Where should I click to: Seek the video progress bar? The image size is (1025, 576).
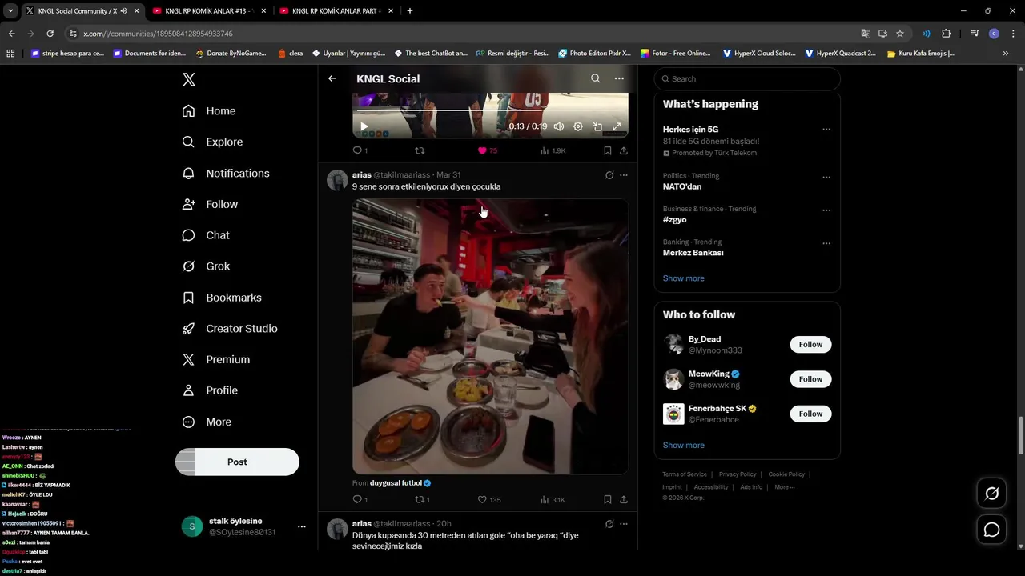[x=490, y=110]
